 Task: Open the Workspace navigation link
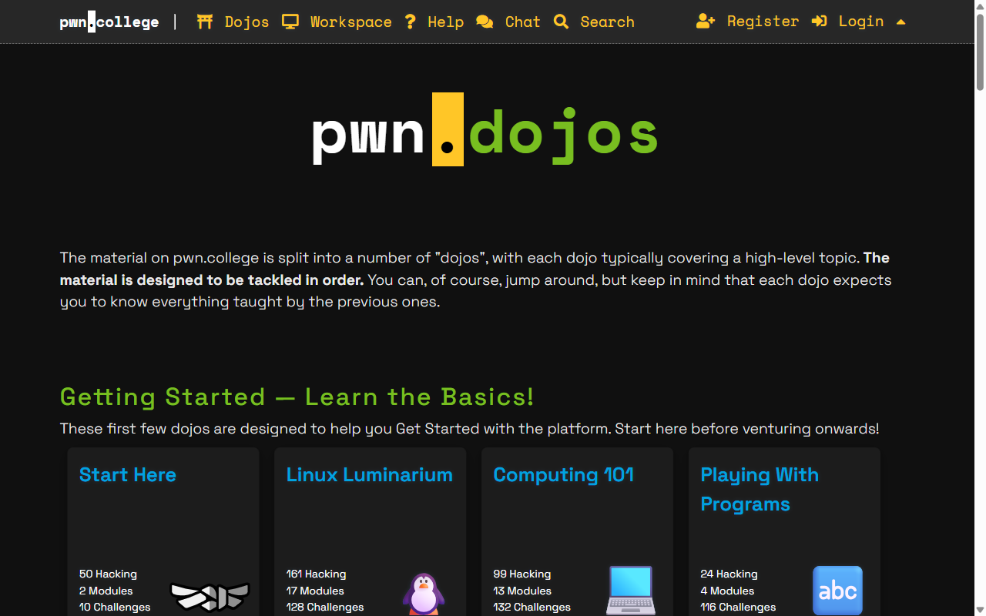click(x=350, y=22)
